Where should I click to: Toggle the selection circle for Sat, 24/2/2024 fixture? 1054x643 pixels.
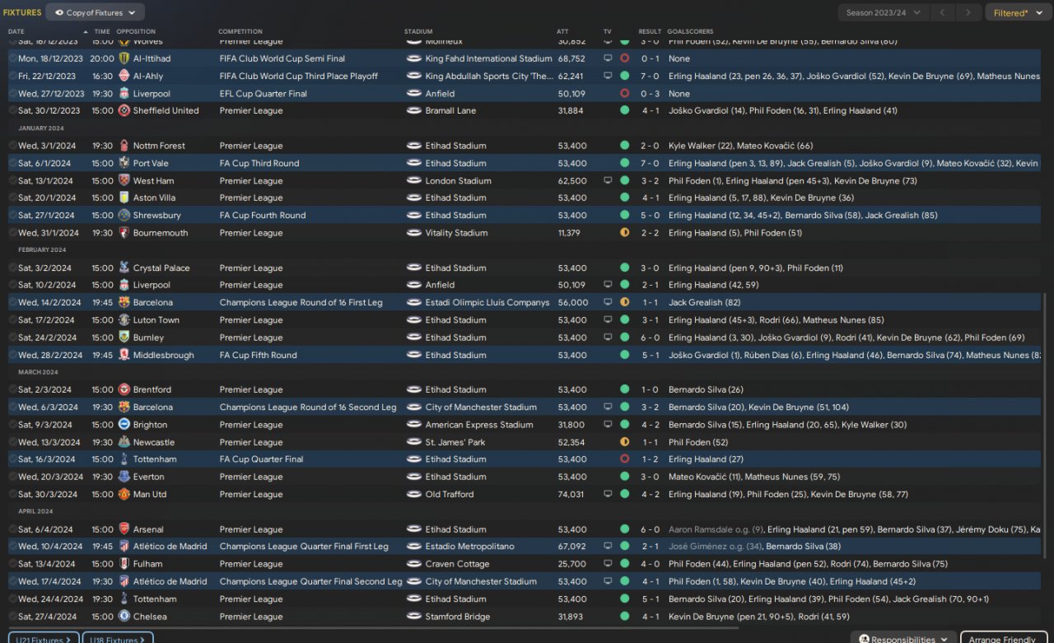point(12,338)
